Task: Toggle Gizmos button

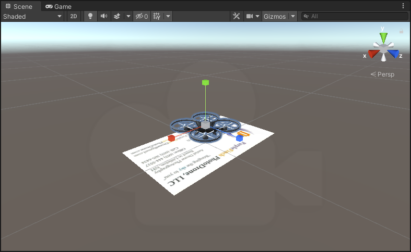Action: pyautogui.click(x=275, y=17)
